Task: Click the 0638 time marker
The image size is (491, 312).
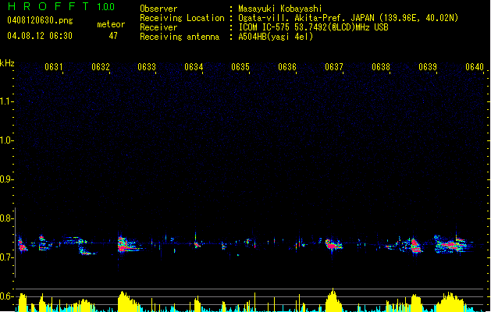Action: pyautogui.click(x=381, y=66)
